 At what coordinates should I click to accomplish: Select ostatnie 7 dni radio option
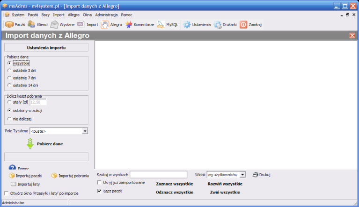click(x=9, y=78)
